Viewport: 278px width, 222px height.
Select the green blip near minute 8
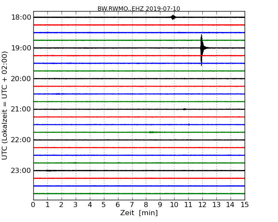153,132
